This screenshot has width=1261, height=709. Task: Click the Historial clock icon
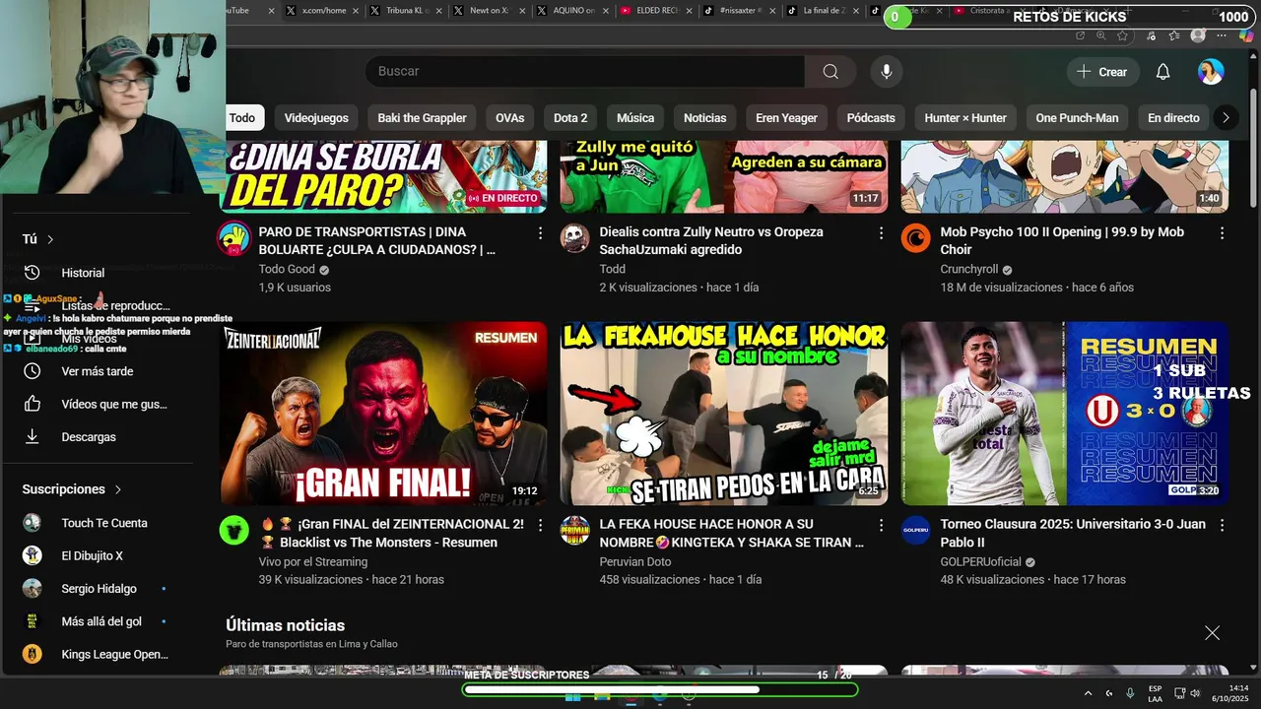pos(33,273)
